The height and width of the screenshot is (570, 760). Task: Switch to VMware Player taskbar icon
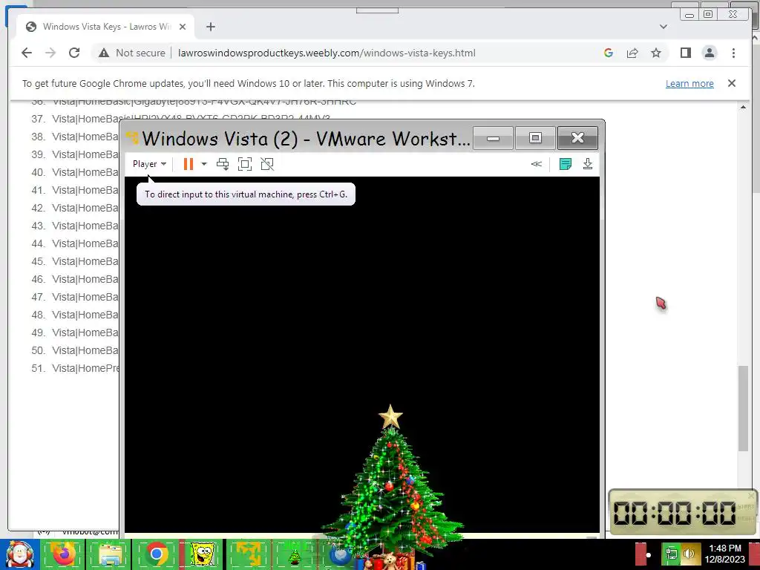pos(248,554)
